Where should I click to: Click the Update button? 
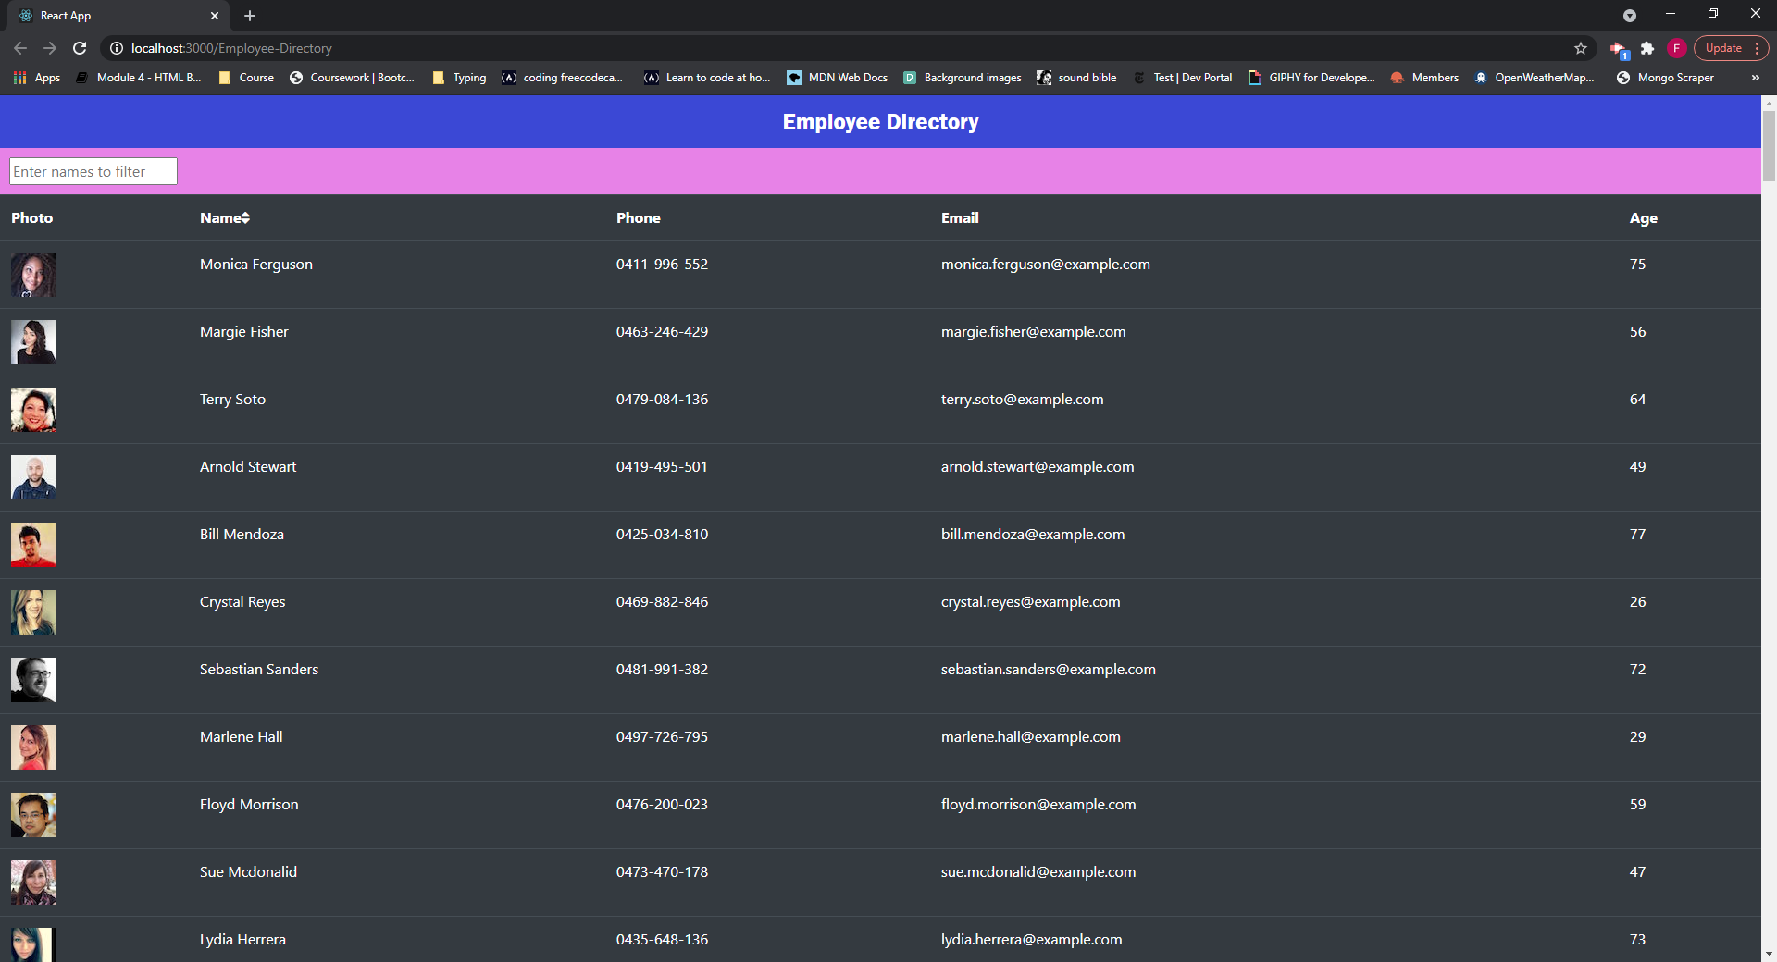[1723, 48]
